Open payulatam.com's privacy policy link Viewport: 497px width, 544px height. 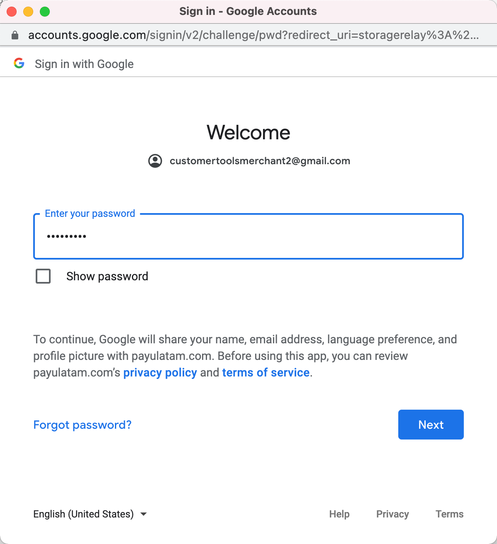point(160,373)
